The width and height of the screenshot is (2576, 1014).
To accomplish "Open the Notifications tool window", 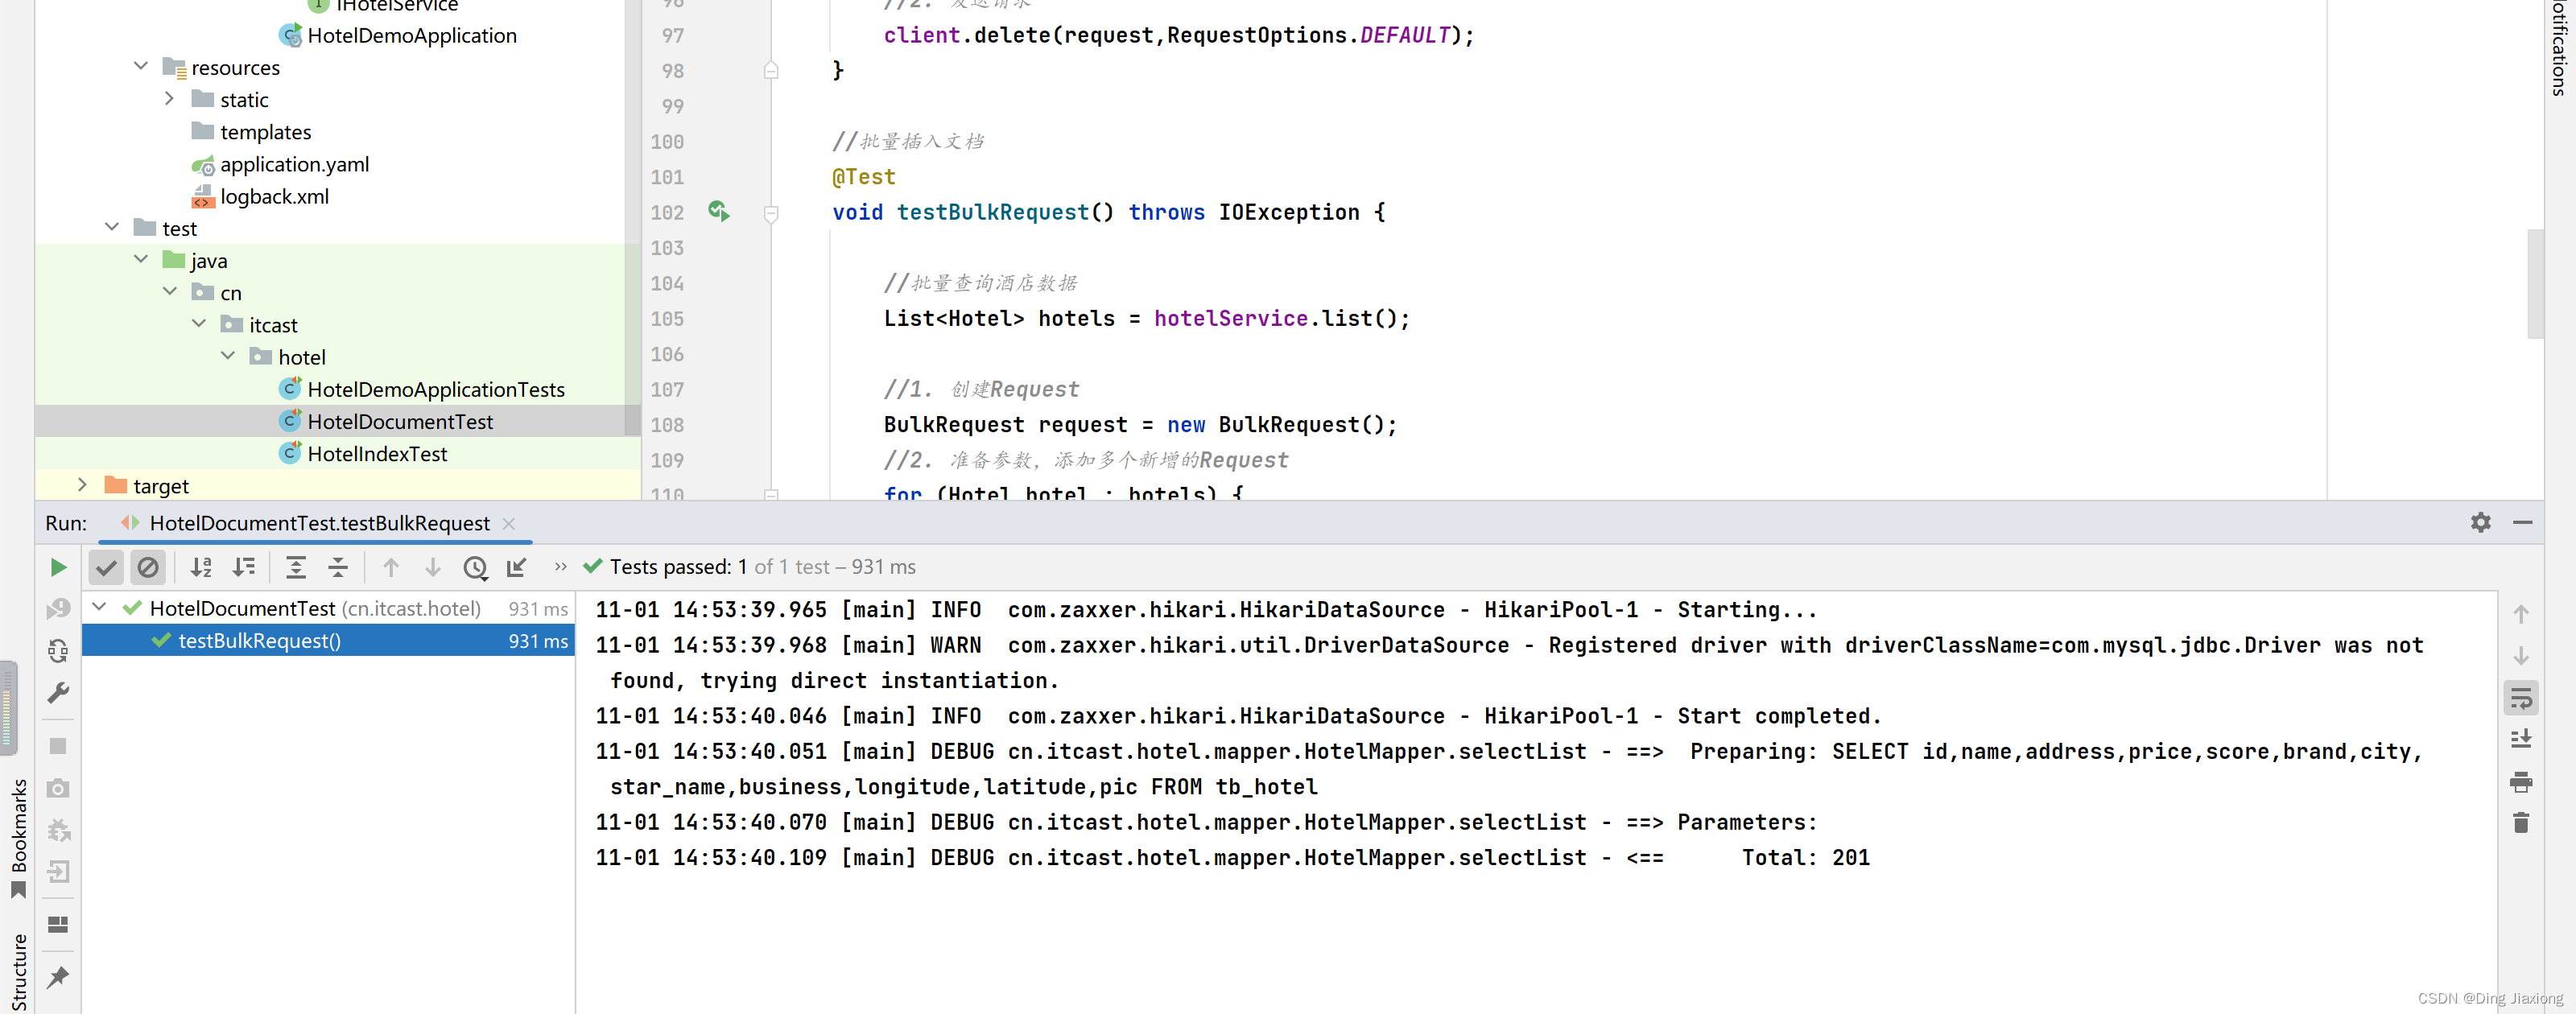I will tap(2558, 48).
